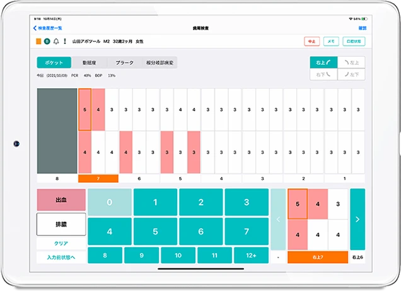The image size is (401, 291).
Task: Select the orange tooth 7 label
Action: (98, 178)
